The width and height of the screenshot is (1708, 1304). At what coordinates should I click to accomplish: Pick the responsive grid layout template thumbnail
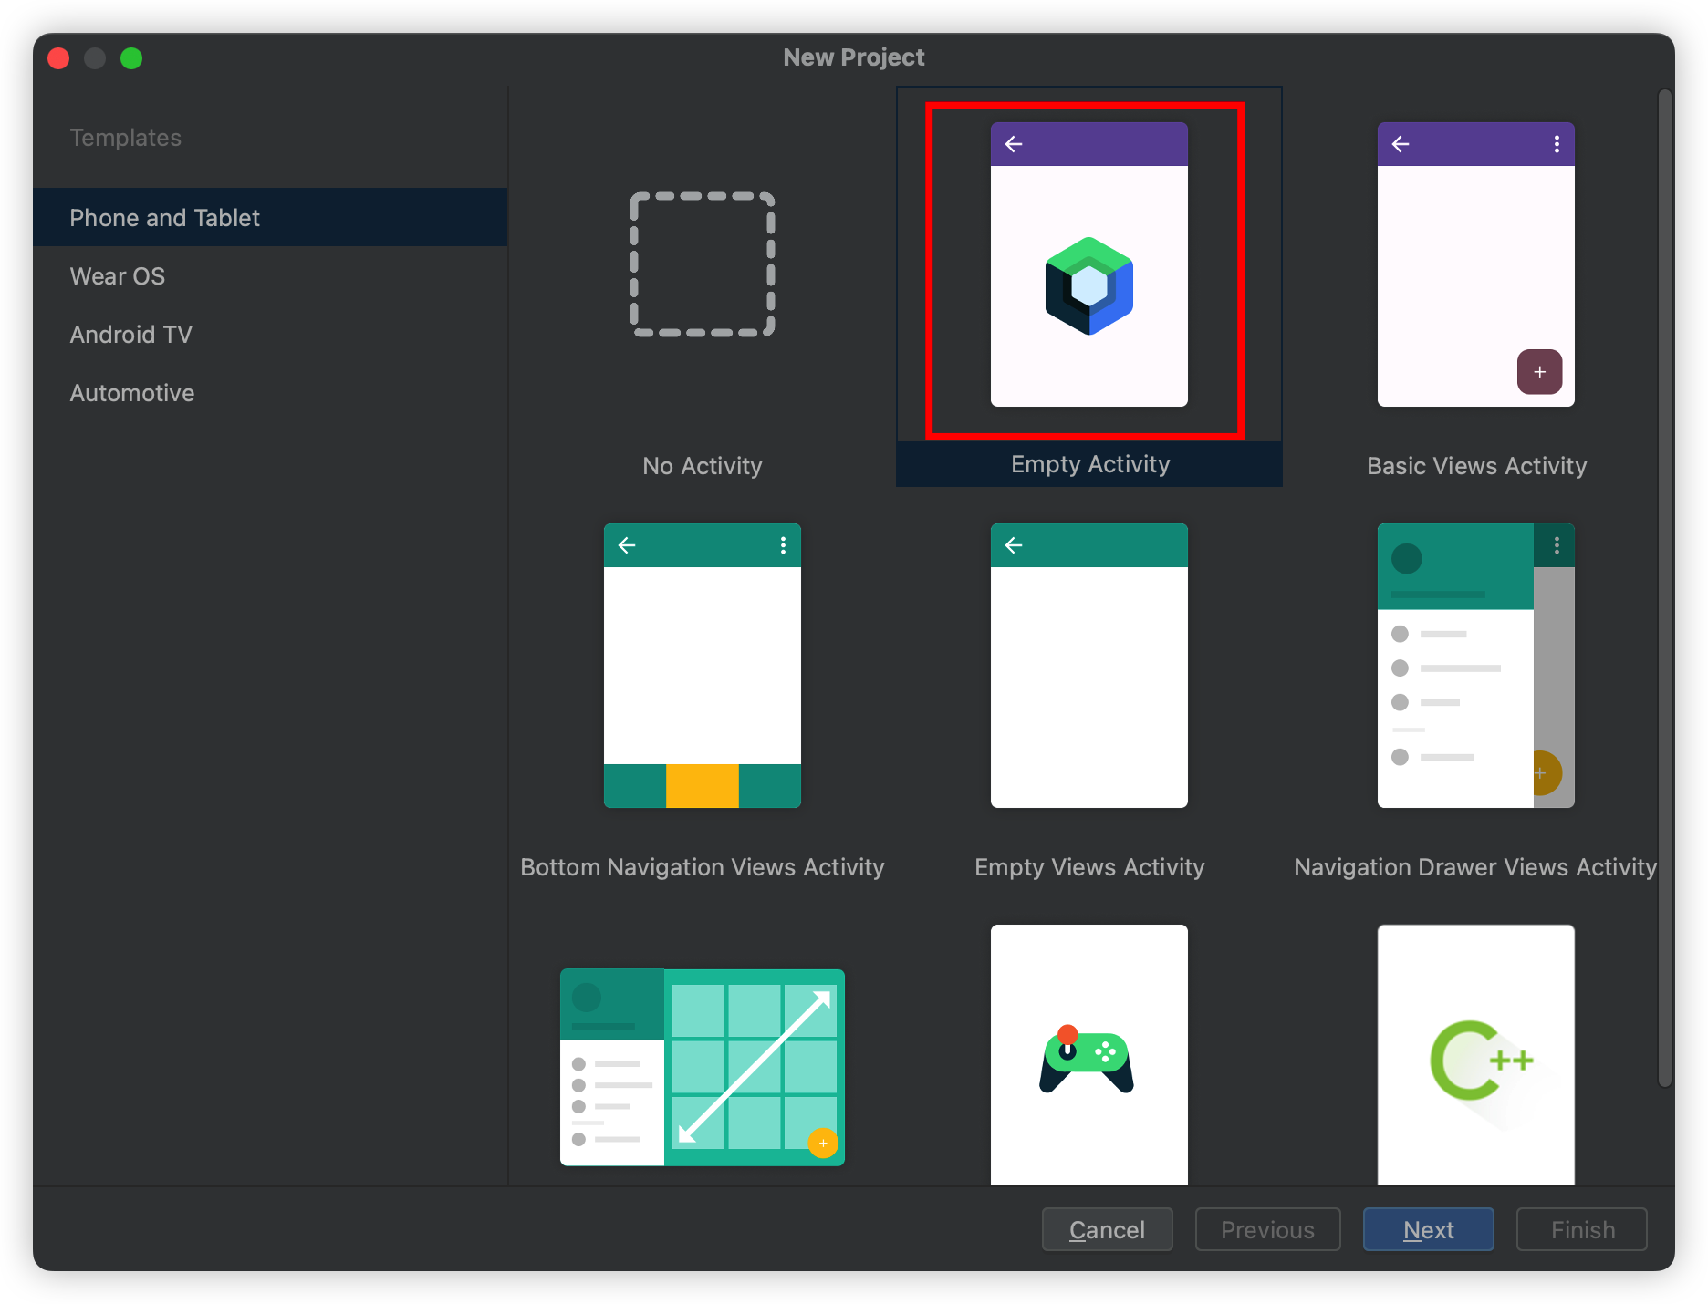(x=703, y=1067)
